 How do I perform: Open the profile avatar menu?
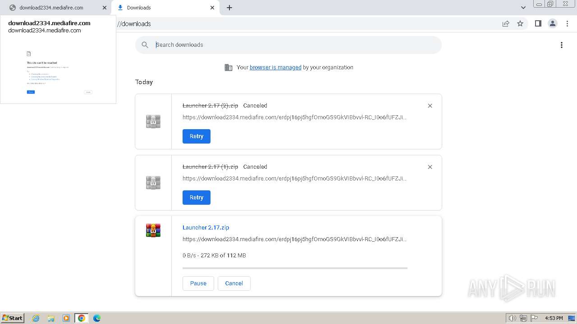(553, 23)
